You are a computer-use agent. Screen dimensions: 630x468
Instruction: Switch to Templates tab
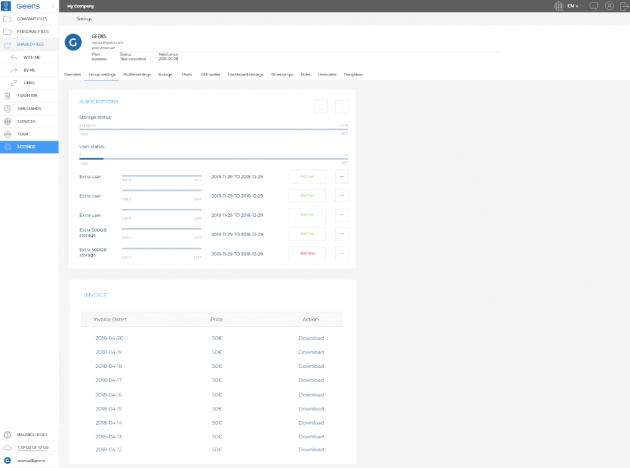pyautogui.click(x=353, y=75)
